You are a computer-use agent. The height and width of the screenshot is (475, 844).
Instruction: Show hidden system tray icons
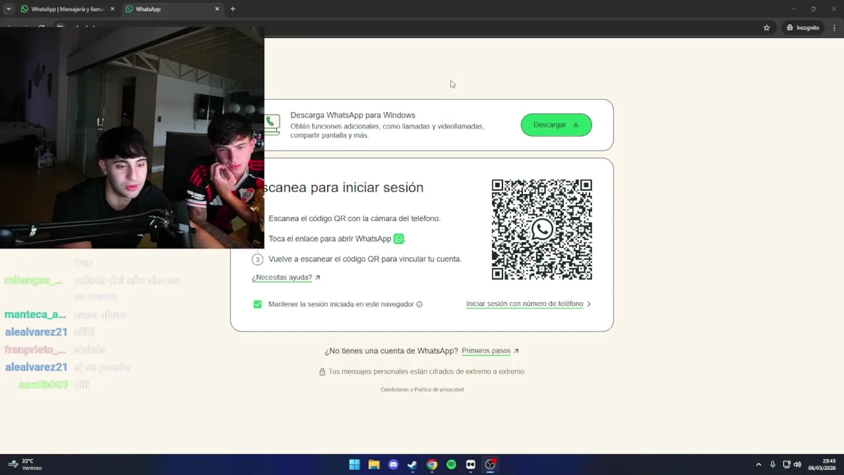(x=758, y=464)
